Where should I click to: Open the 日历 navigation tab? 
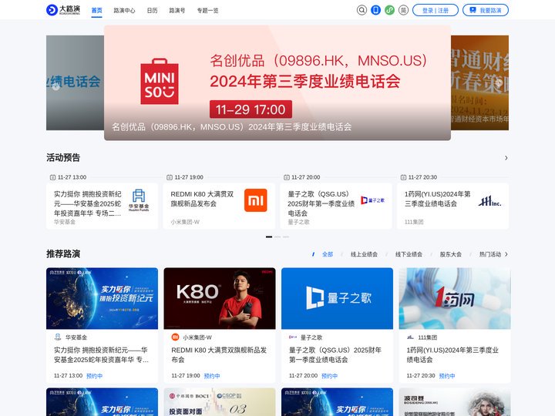(152, 11)
